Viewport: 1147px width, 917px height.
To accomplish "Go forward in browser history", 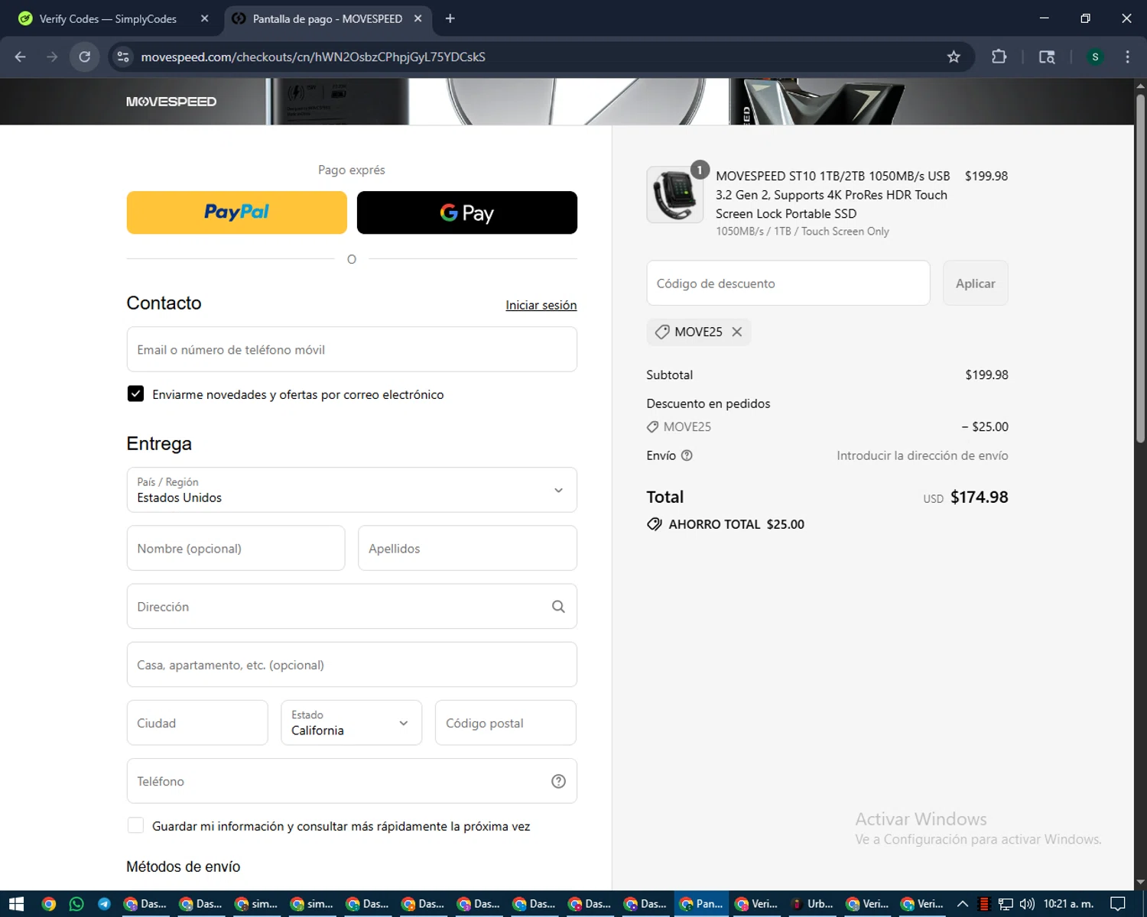I will 52,57.
